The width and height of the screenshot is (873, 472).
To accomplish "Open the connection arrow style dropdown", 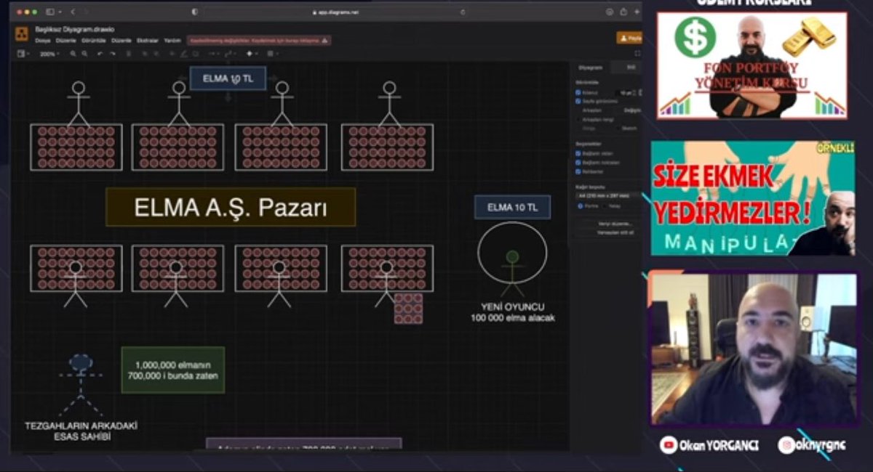I will click(x=215, y=54).
